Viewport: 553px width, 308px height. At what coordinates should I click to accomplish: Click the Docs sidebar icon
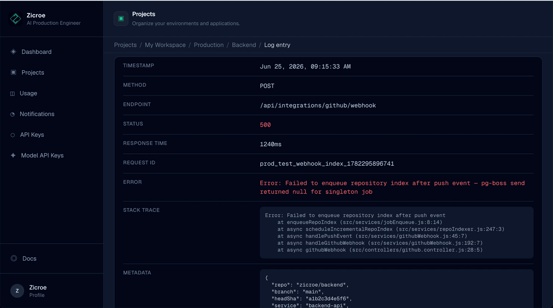click(x=14, y=258)
